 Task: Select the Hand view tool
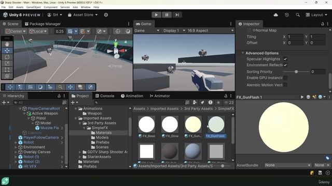click(x=7, y=44)
